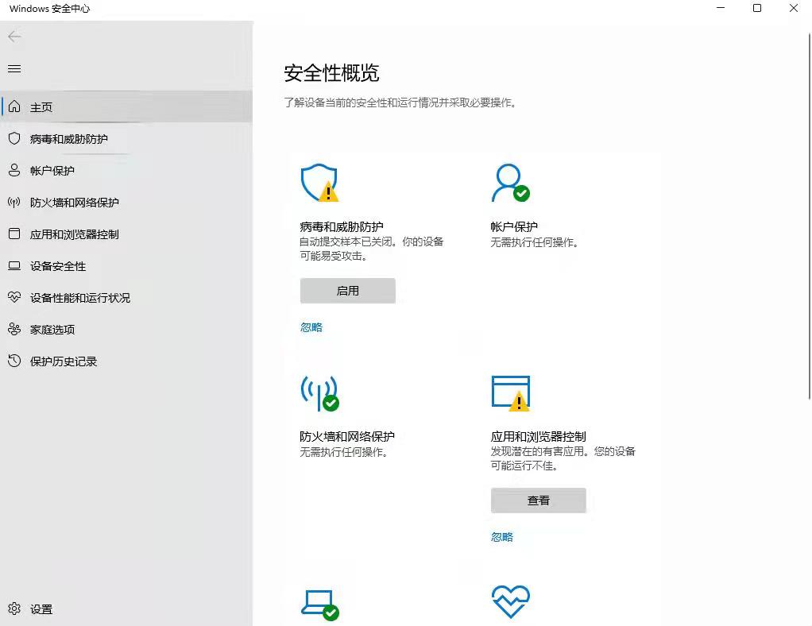
Task: Click the green-check person icon for 帐户保护
Action: (511, 182)
